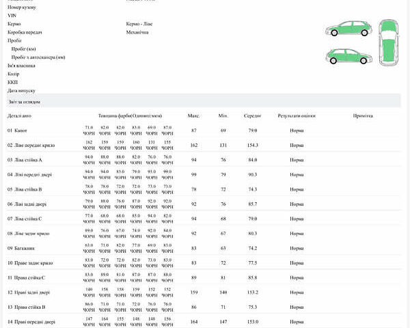Select row '09 Багажник' in the table
This screenshot has width=410, height=328.
click(21, 248)
